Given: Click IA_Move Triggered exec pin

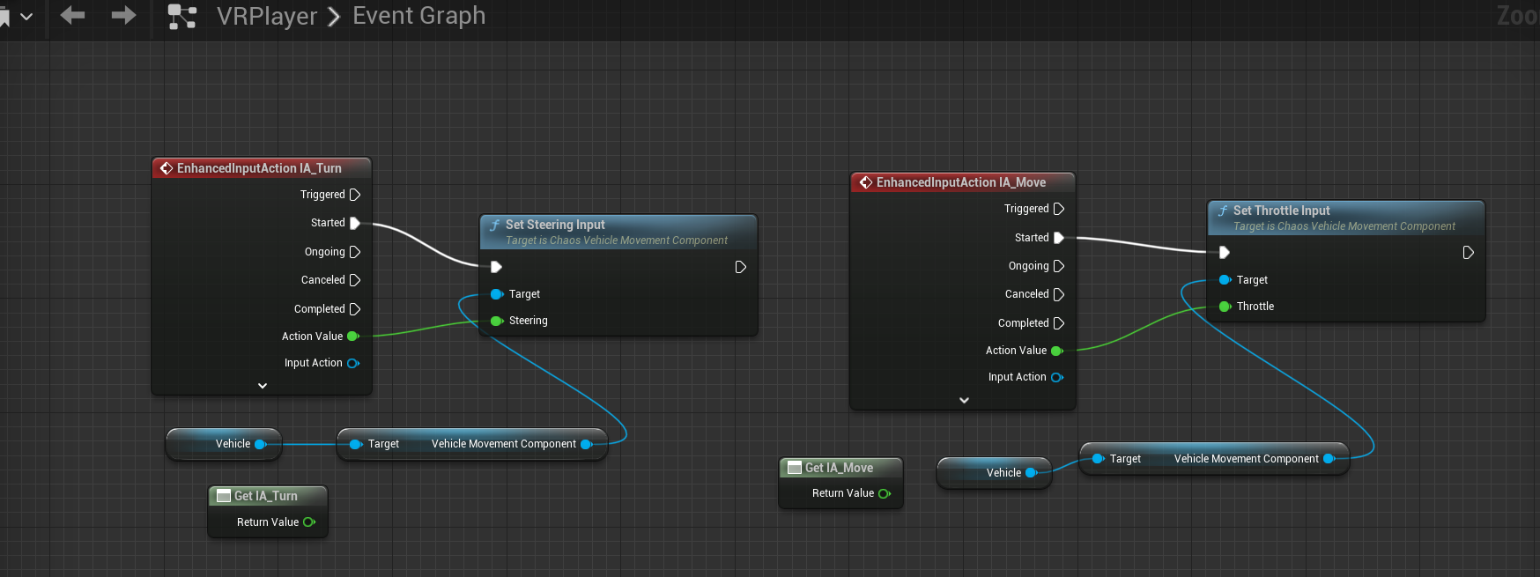Looking at the screenshot, I should [x=1059, y=209].
